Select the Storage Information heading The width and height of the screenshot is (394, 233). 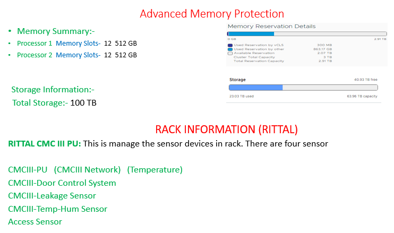pyautogui.click(x=53, y=90)
